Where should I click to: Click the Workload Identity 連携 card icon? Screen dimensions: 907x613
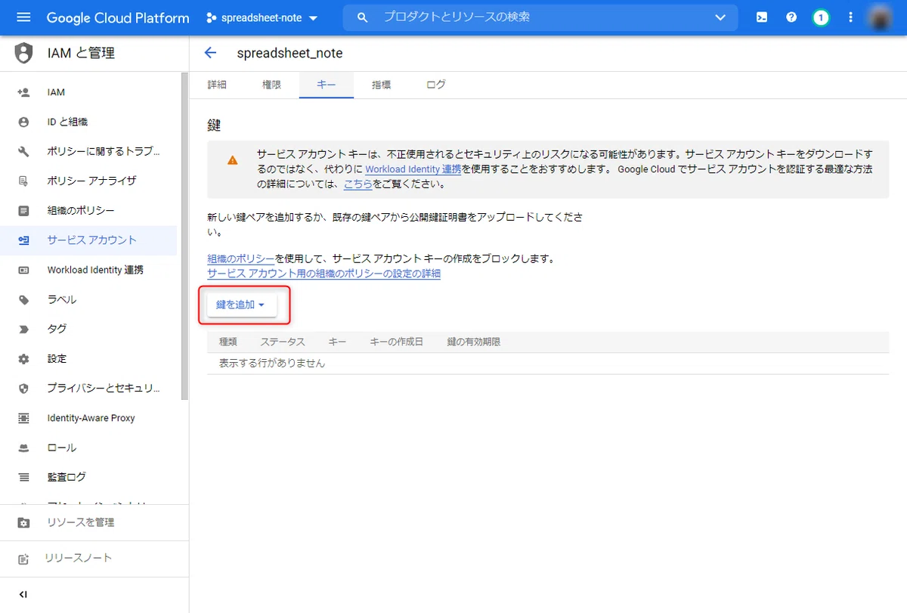point(23,270)
